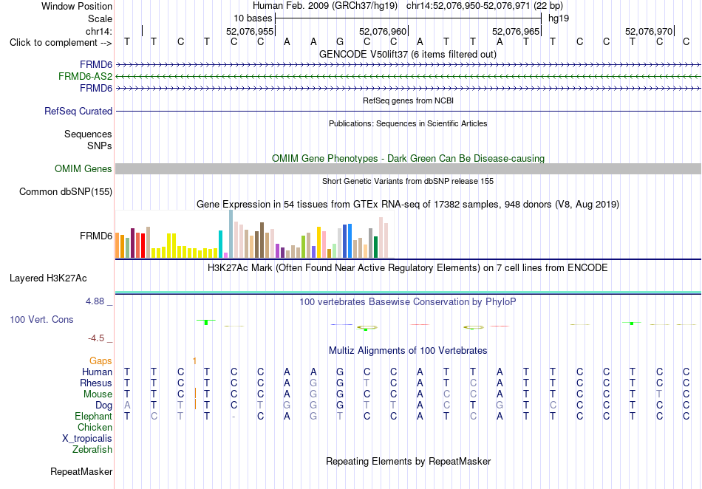The width and height of the screenshot is (702, 489).
Task: Click the 'X_tropicalis' alignment row label
Action: (87, 439)
